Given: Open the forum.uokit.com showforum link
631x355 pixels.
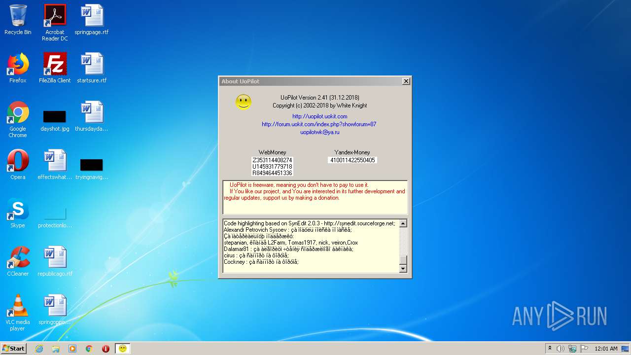Looking at the screenshot, I should [x=319, y=124].
